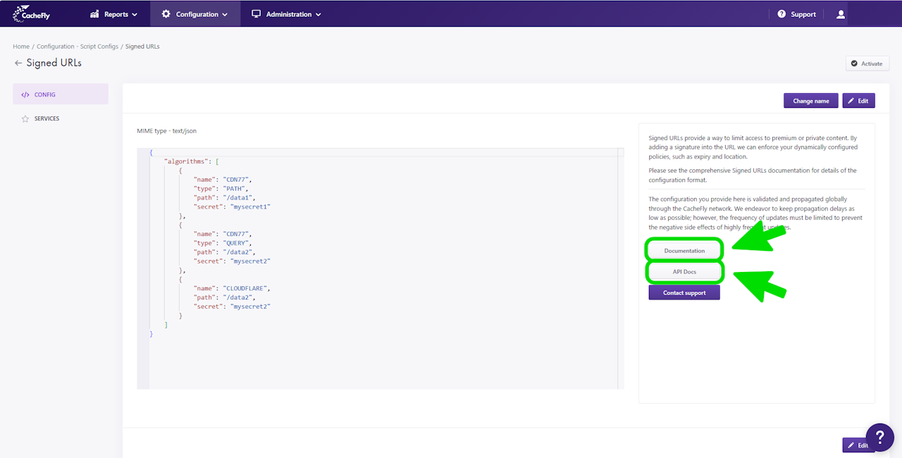Image resolution: width=902 pixels, height=458 pixels.
Task: Open Configuration - Script Configs breadcrumb
Action: [x=78, y=47]
